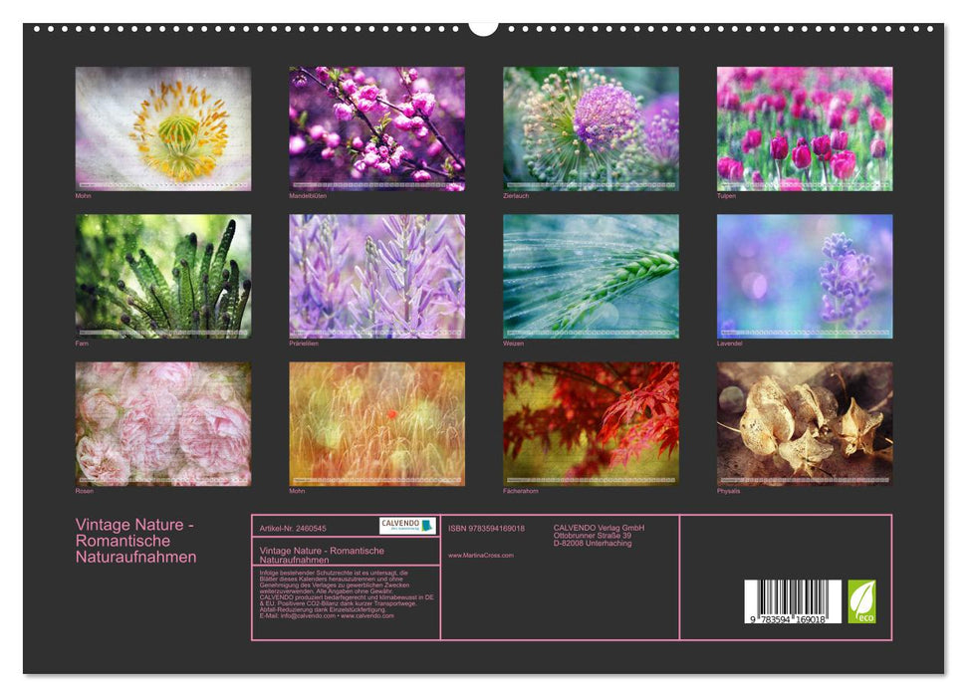Select the green fern fronds thumbnail

click(x=162, y=276)
